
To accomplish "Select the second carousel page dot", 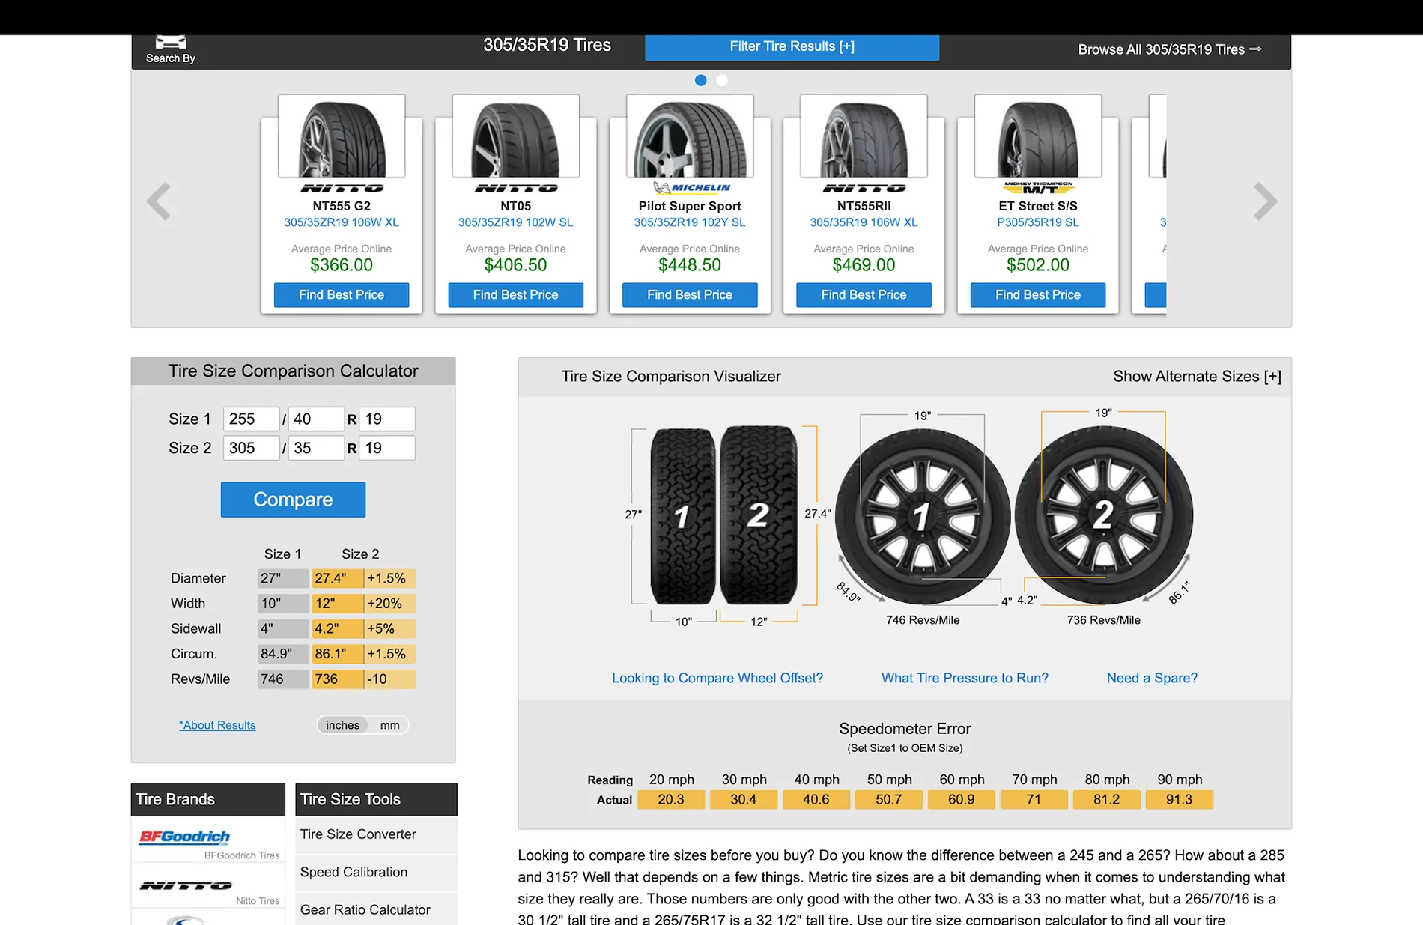I will pos(722,80).
